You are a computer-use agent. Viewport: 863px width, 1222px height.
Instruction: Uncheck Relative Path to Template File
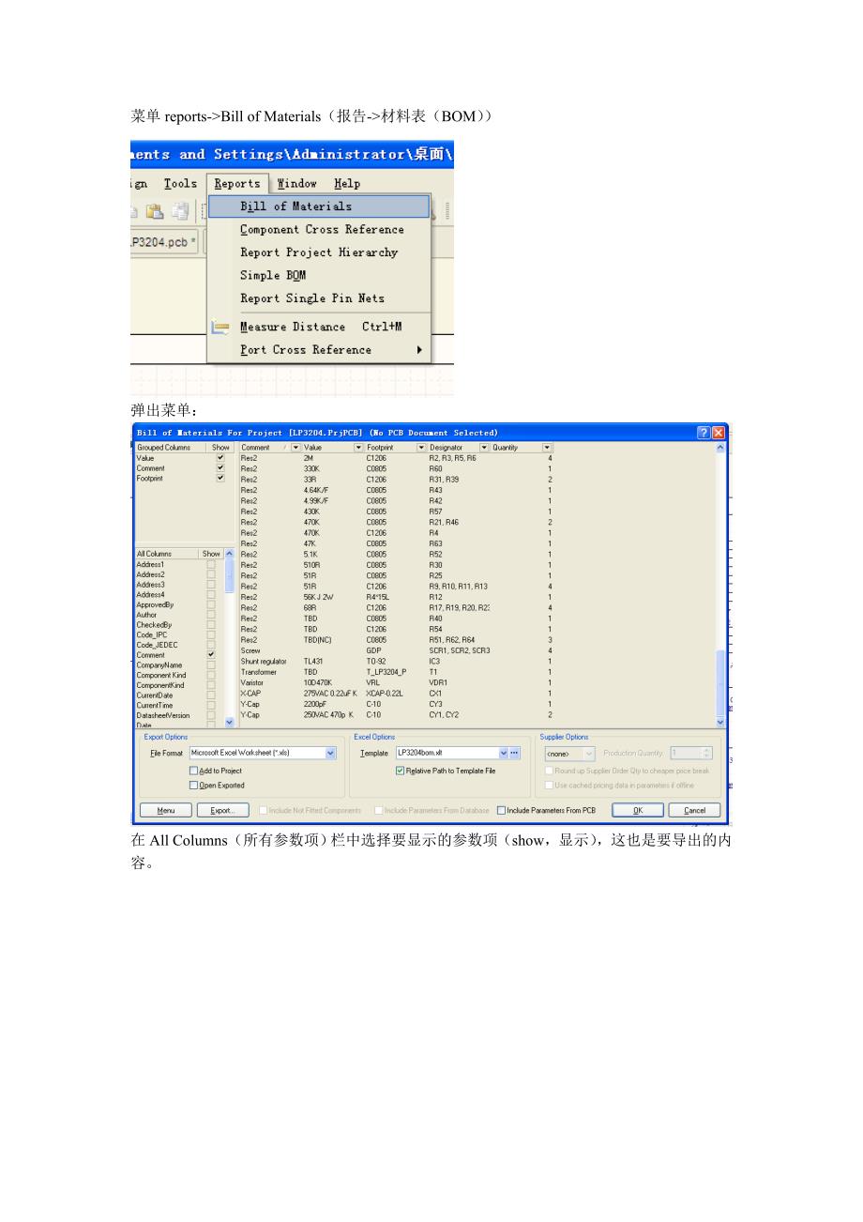[x=400, y=771]
